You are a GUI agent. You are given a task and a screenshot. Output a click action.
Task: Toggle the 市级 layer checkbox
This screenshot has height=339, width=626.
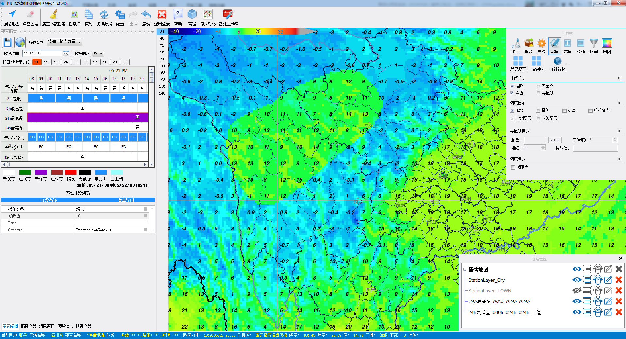512,111
